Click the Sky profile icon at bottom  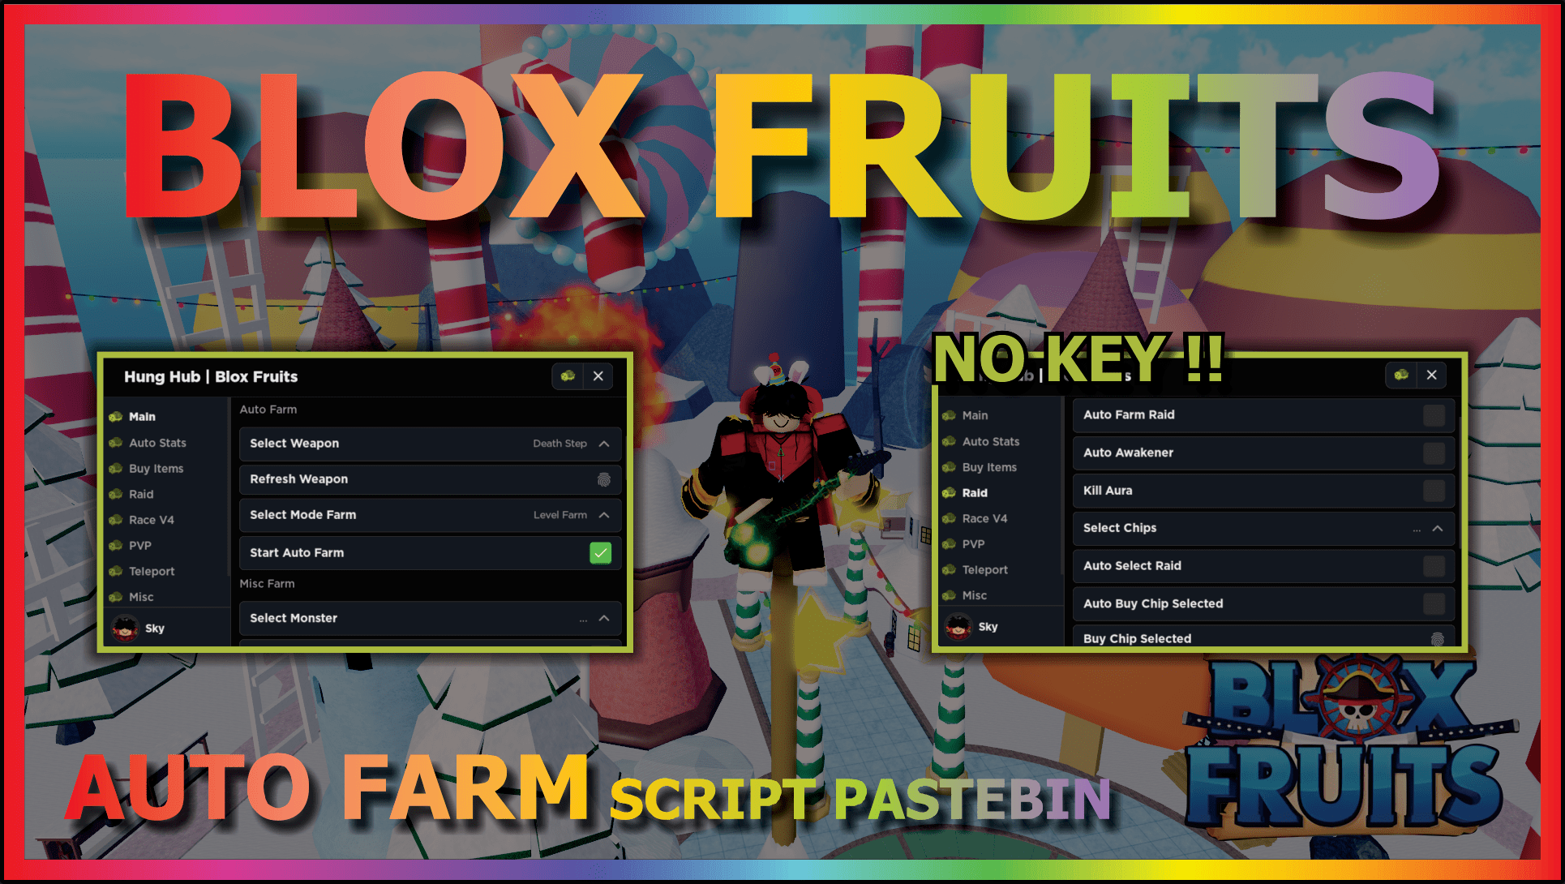point(117,631)
